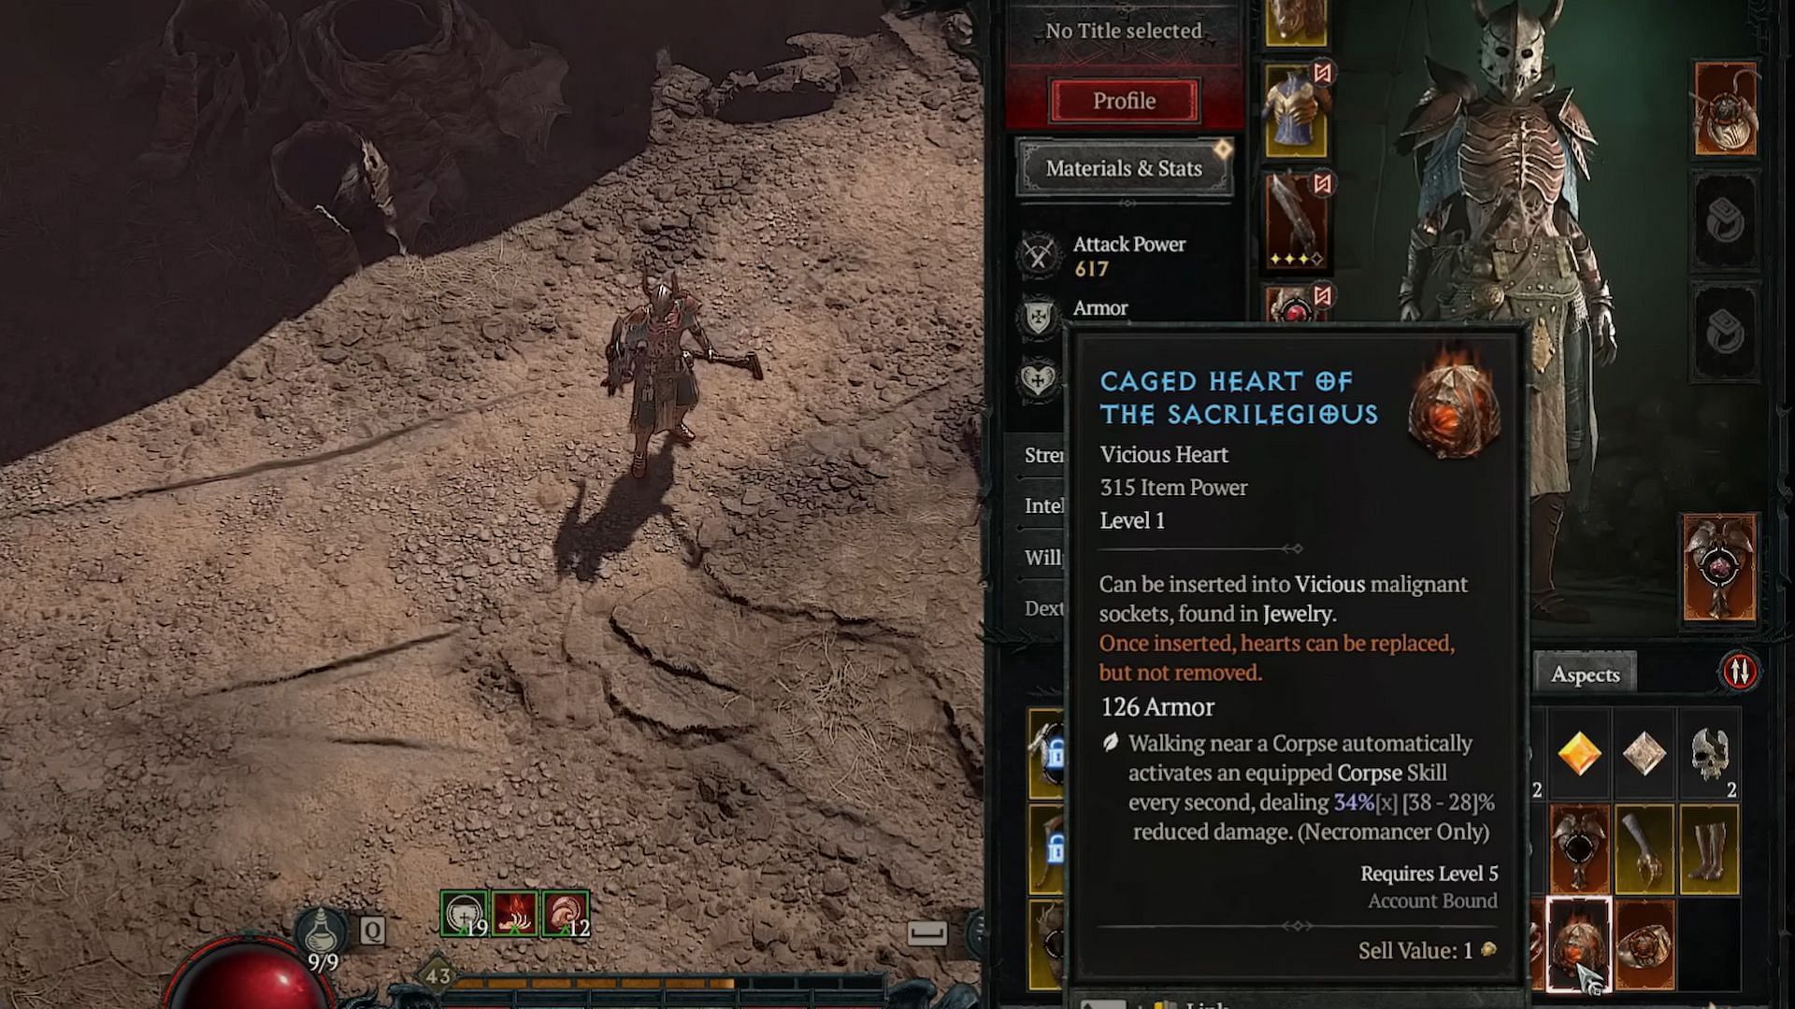The height and width of the screenshot is (1009, 1795).
Task: Click the gold currency inventory thumbnail
Action: pos(1579,754)
